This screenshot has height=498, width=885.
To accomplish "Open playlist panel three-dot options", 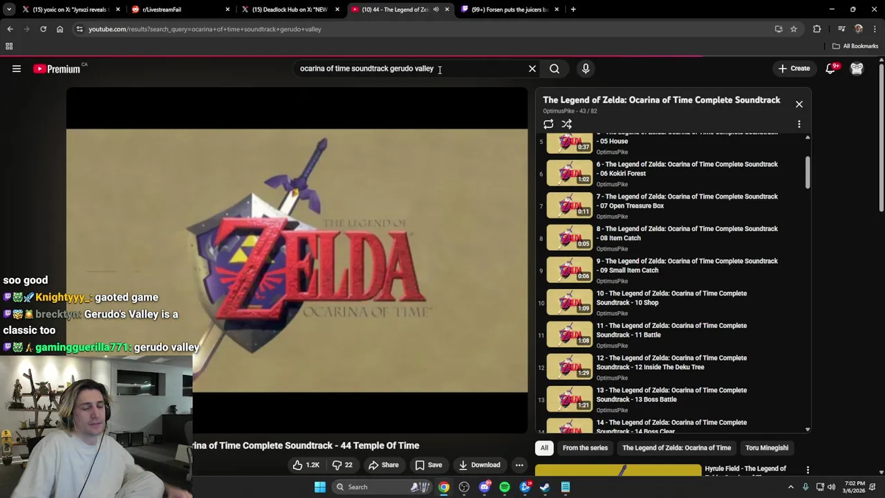I will (x=799, y=124).
